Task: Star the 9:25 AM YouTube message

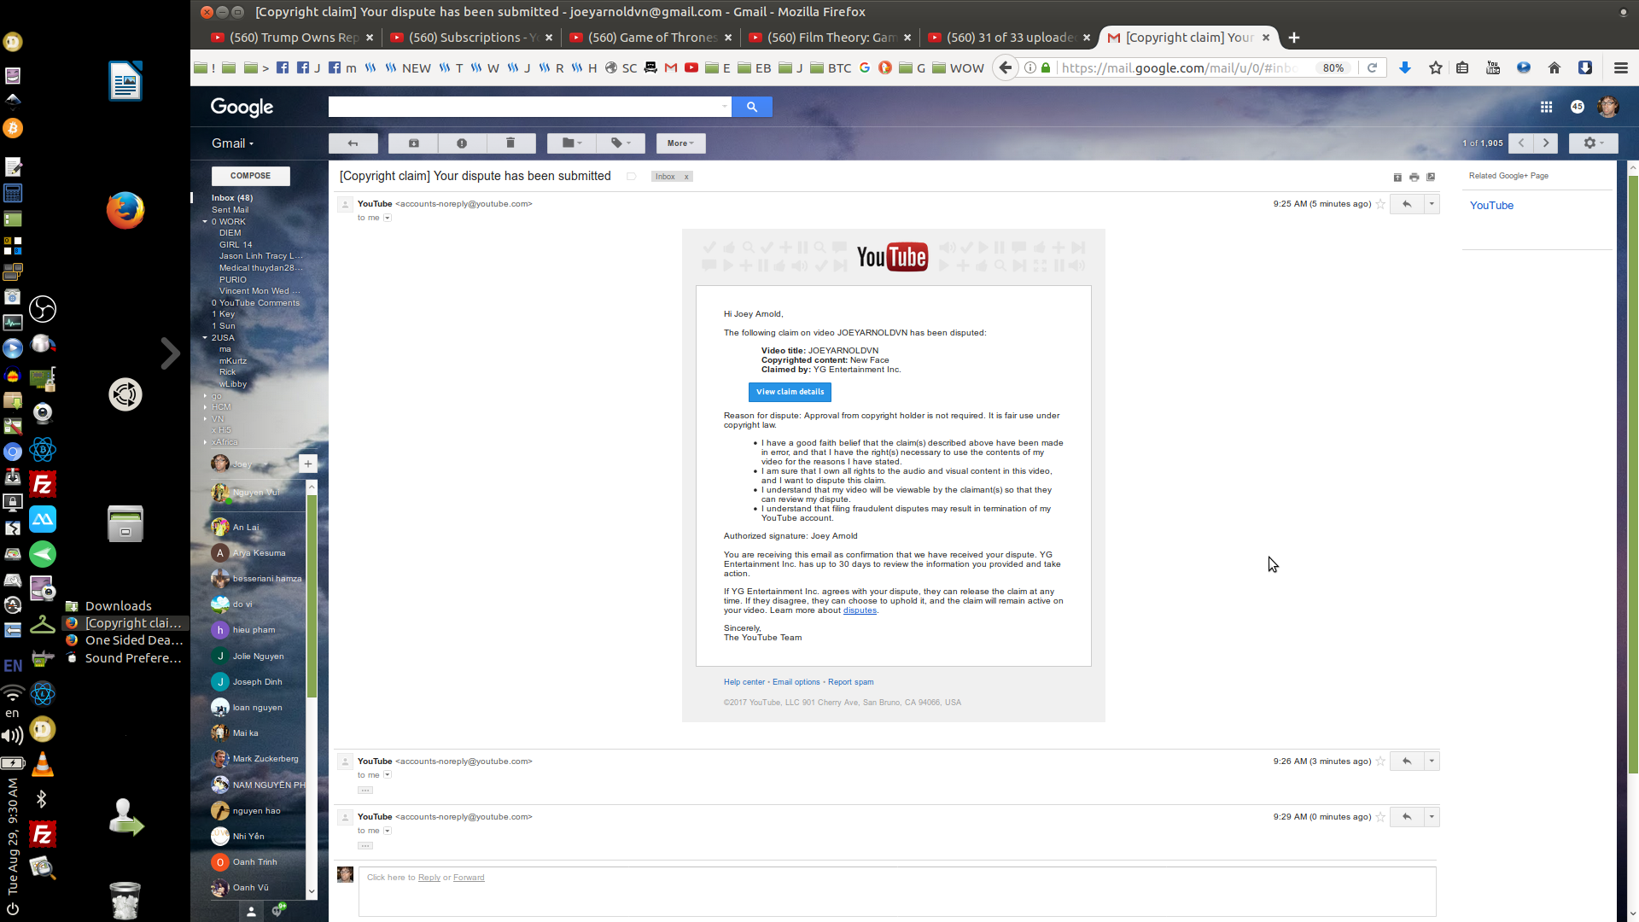Action: (1380, 204)
